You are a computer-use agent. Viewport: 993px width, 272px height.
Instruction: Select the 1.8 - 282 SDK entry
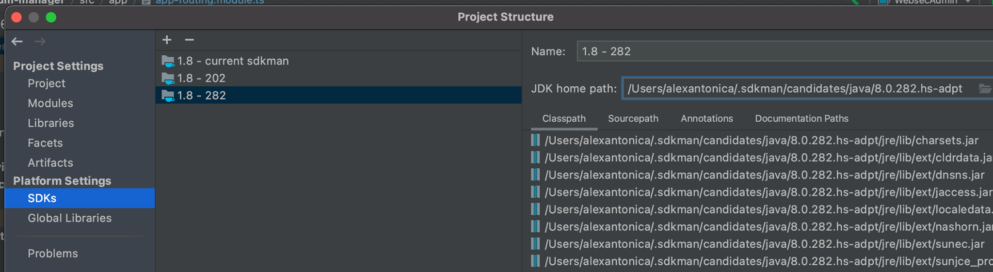tap(202, 96)
